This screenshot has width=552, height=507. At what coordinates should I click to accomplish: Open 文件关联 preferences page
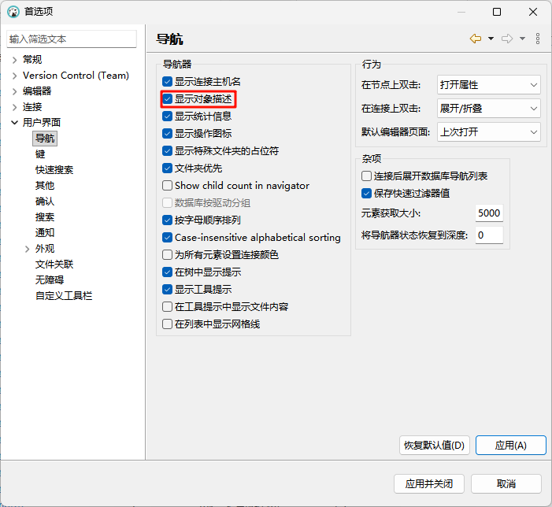(54, 265)
